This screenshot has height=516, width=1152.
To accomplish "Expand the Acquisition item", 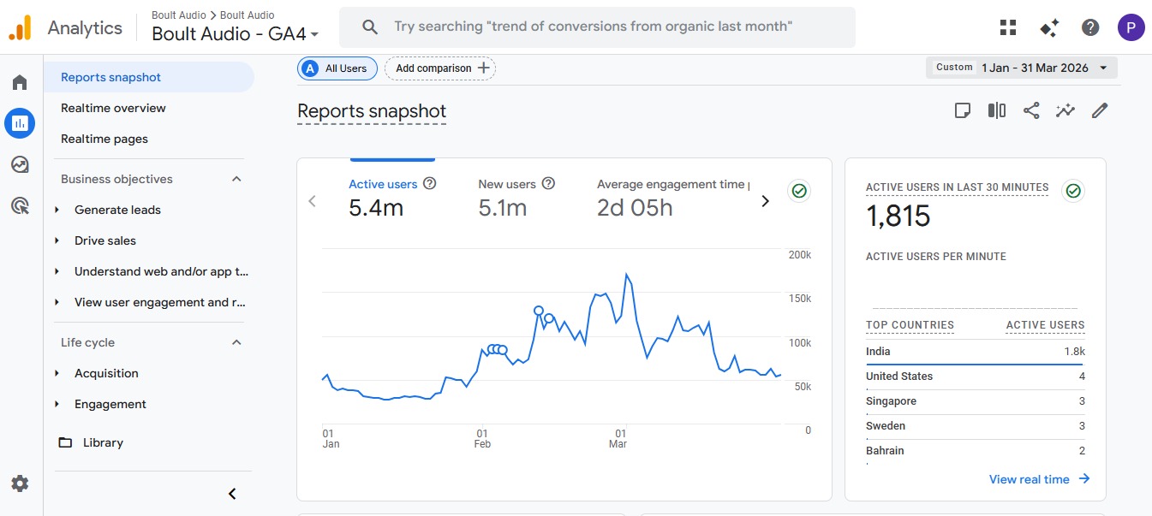I will (x=57, y=373).
